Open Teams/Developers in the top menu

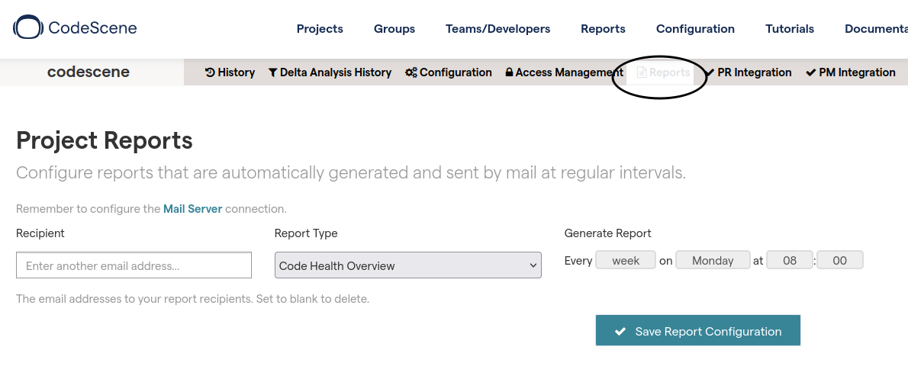point(497,29)
